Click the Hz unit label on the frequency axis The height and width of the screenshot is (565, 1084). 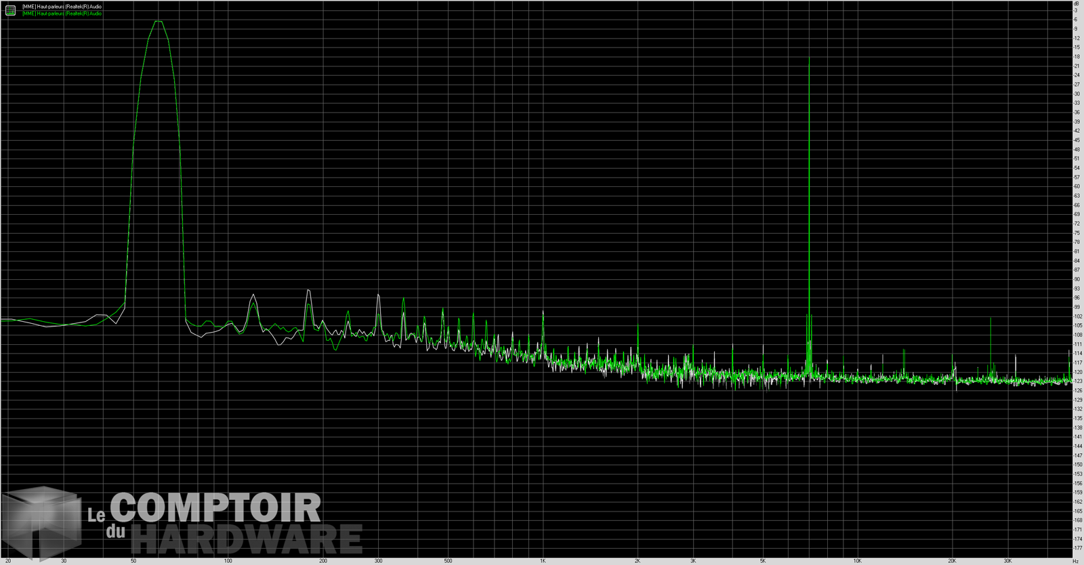pos(1076,561)
